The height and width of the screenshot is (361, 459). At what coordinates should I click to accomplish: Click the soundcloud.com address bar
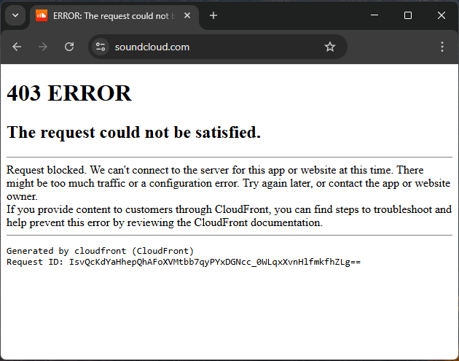pos(211,47)
